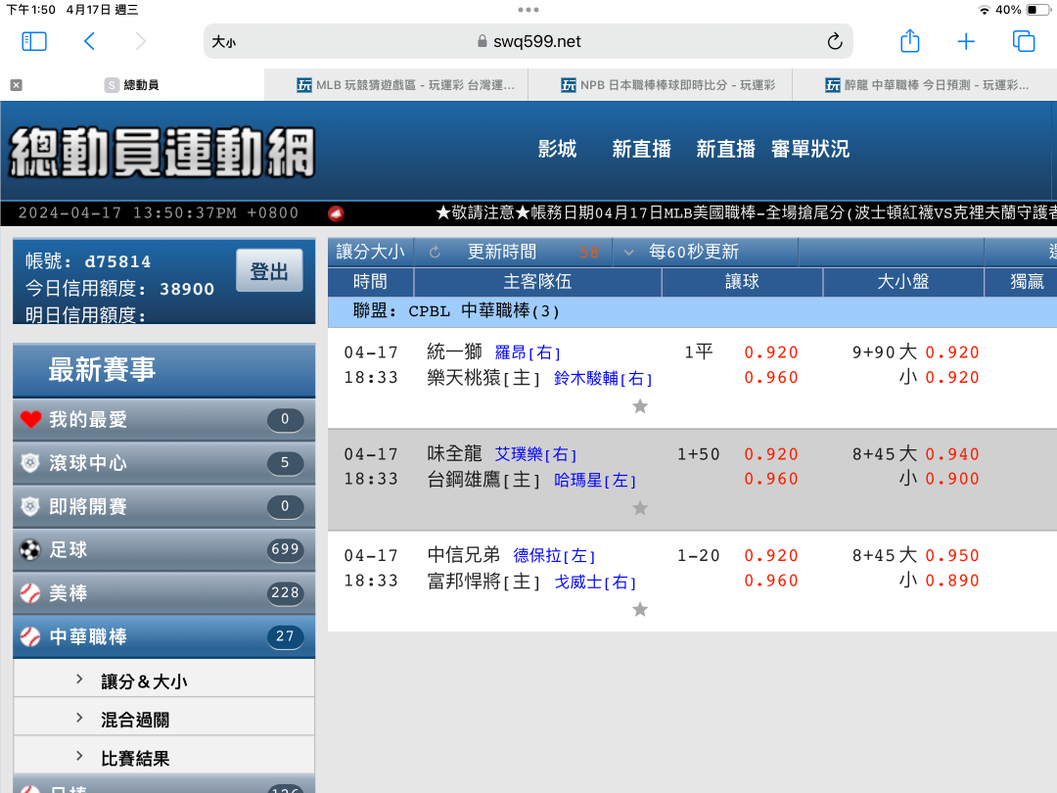This screenshot has width=1057, height=793.
Task: Open pitcher link 艾璞樂[右]
Action: 536,454
